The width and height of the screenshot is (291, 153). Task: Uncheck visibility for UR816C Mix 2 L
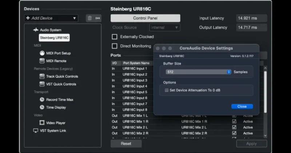234,127
